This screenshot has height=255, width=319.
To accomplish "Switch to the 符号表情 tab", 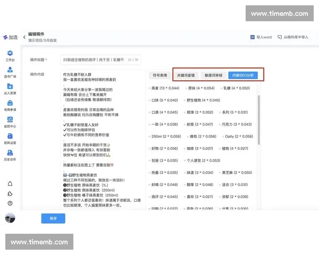I will (159, 75).
